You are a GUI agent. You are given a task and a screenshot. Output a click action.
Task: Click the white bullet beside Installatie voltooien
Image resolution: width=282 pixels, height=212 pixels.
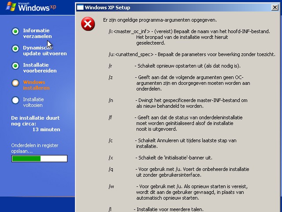pyautogui.click(x=15, y=100)
